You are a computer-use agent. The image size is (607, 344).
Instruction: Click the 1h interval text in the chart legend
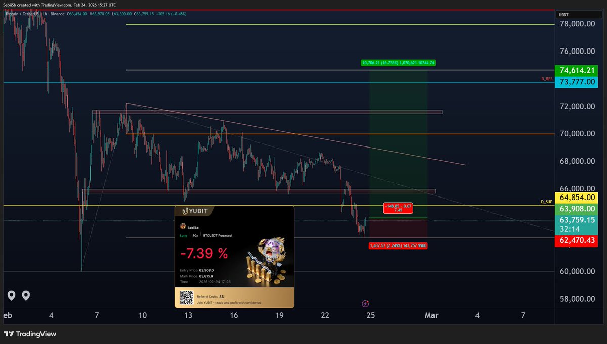click(45, 14)
